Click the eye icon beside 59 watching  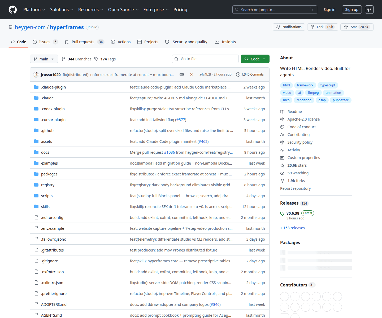click(282, 173)
